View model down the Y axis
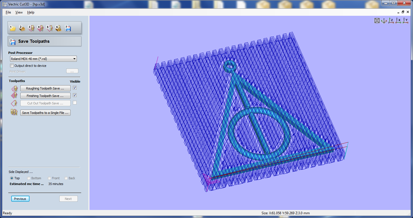The image size is (413, 218). [405, 20]
